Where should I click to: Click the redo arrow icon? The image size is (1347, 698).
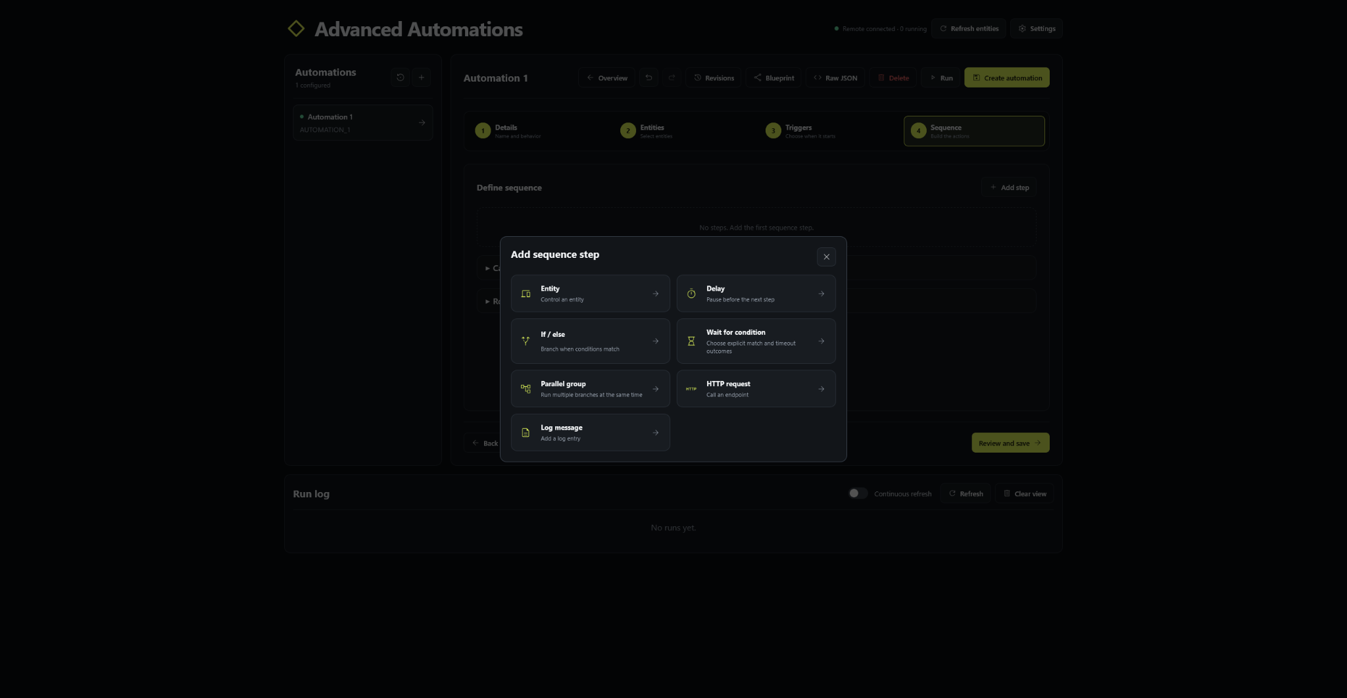tap(672, 78)
